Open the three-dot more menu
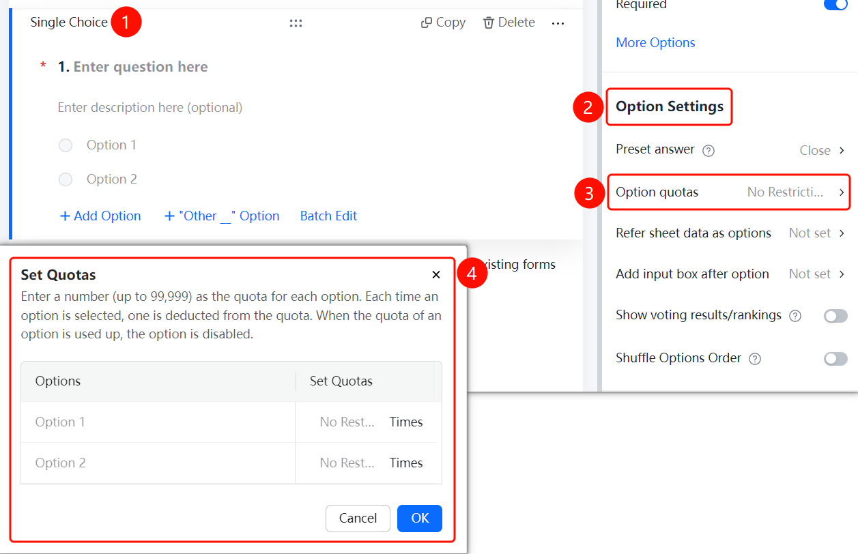 pyautogui.click(x=558, y=23)
